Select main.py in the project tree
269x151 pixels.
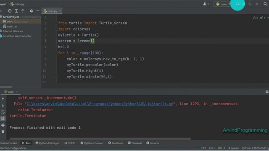pyautogui.click(x=10, y=26)
